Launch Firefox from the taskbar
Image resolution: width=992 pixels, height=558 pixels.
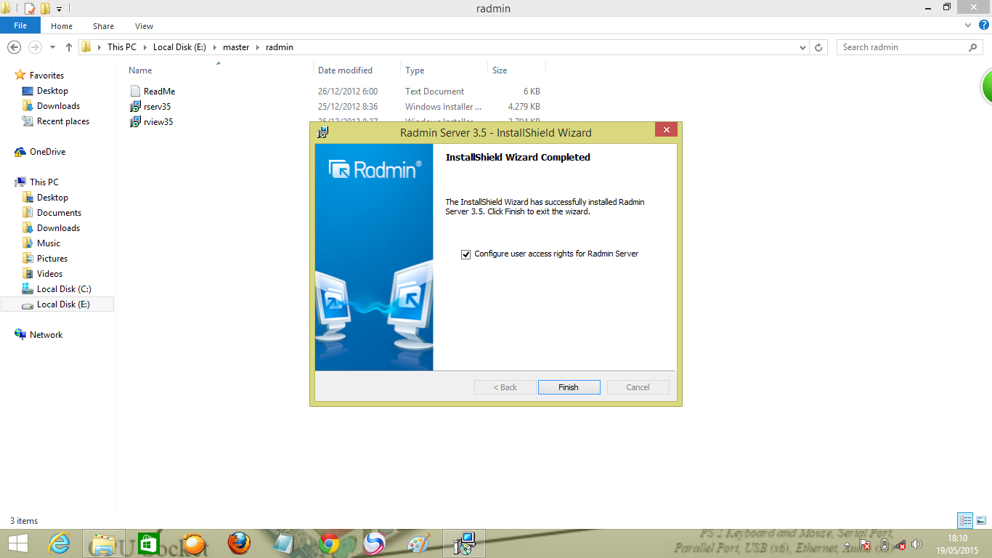click(x=239, y=543)
